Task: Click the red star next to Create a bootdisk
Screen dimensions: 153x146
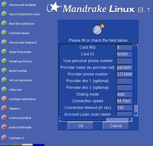Action: (x=4, y=118)
